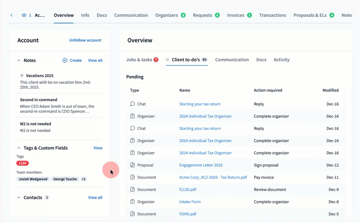The height and width of the screenshot is (222, 360).
Task: Click the plus icon beside Create
Action: point(65,60)
